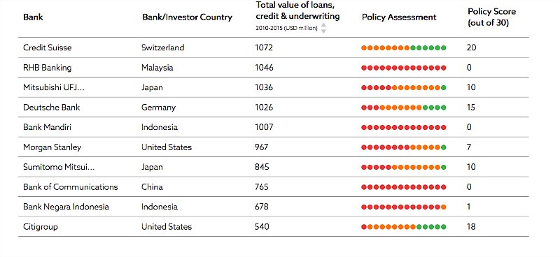Click Citigroup's policy score of 18
The image size is (560, 257).
tap(471, 227)
